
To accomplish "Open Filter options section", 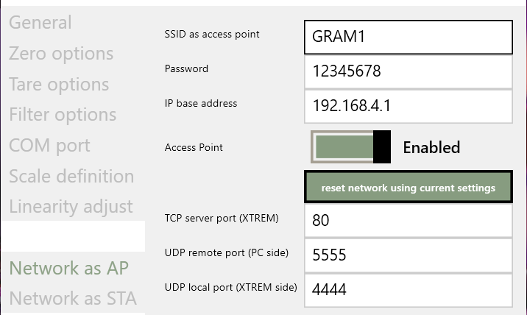I will 63,115.
